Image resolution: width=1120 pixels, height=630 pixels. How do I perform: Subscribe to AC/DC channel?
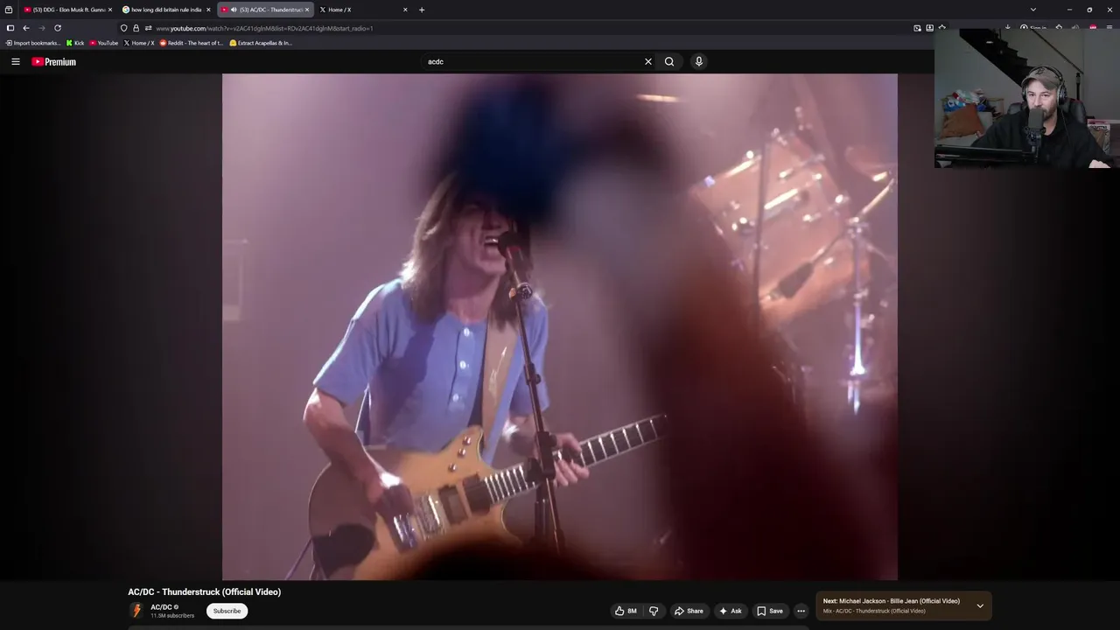click(227, 611)
